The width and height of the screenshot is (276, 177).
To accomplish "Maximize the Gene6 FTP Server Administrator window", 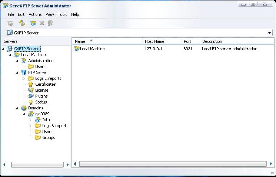I will coord(253,4).
